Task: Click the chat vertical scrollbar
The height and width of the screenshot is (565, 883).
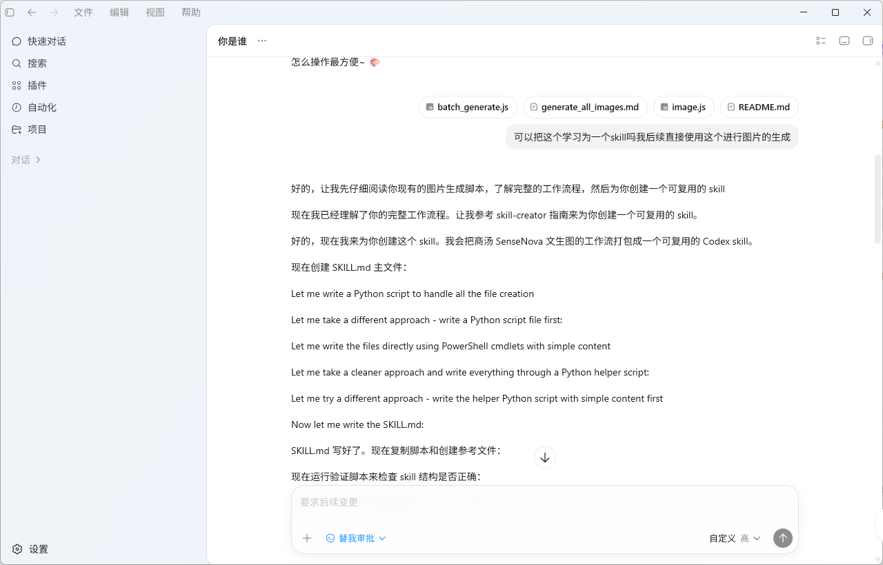Action: (877, 198)
